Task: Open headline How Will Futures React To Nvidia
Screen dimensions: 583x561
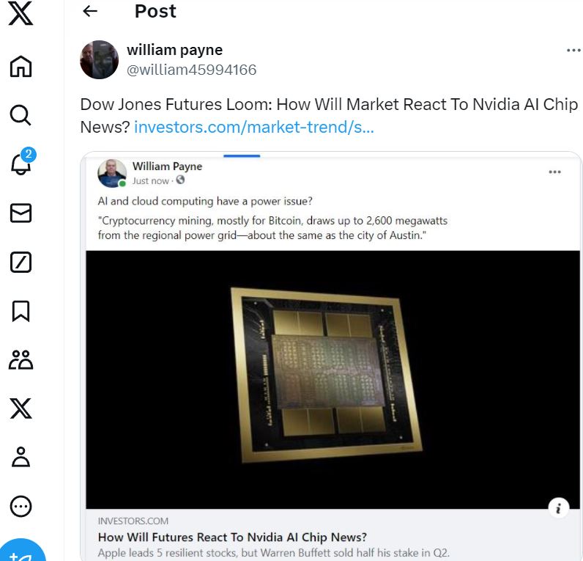Action: click(232, 538)
